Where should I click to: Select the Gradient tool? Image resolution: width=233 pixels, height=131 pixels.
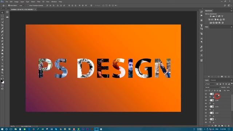click(x=2, y=47)
